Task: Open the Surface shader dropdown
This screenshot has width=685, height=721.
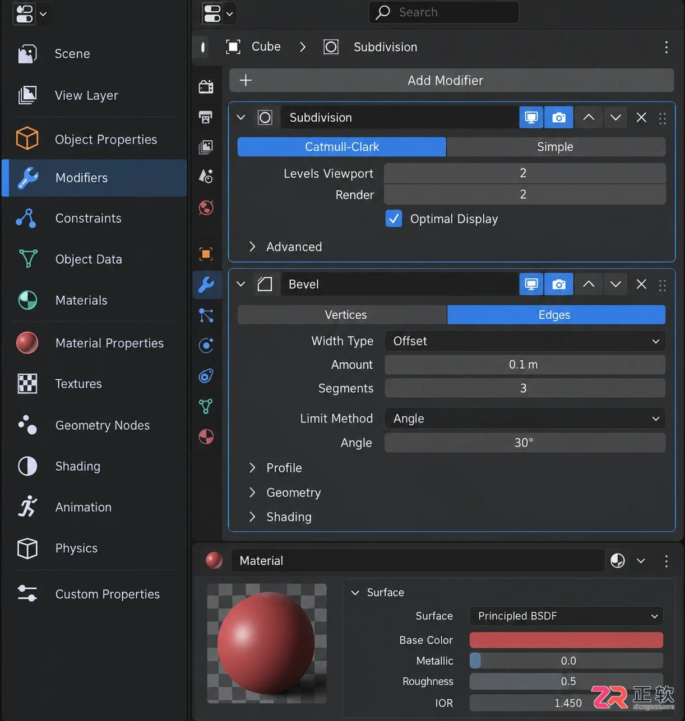Action: tap(566, 616)
